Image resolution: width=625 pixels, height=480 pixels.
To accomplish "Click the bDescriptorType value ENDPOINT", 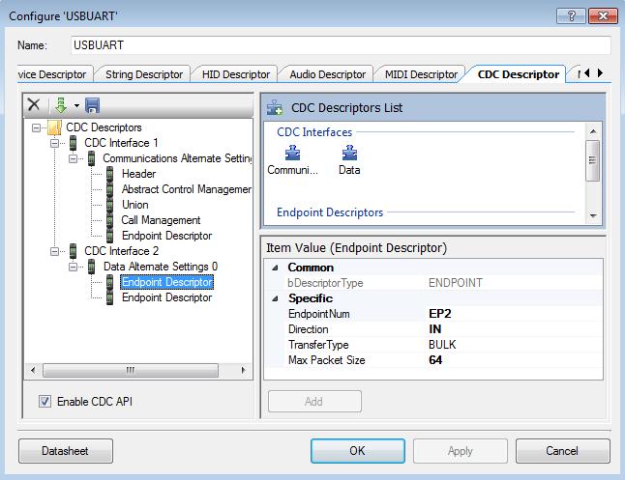I will click(455, 283).
